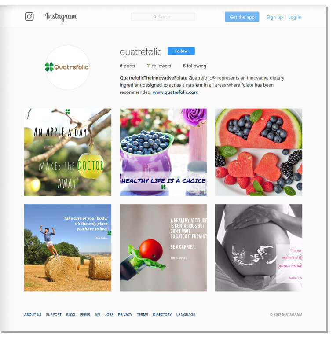Click the Quatrefolic profile picture
Viewport: 333px width, 338px height.
coord(67,67)
